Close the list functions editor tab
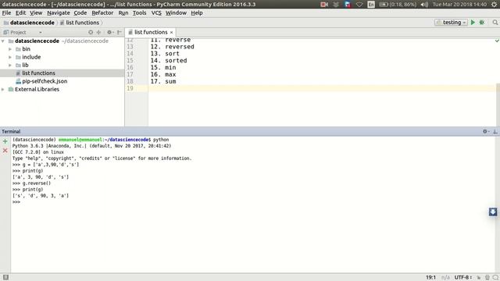Image resolution: width=500 pixels, height=281 pixels. click(x=172, y=33)
